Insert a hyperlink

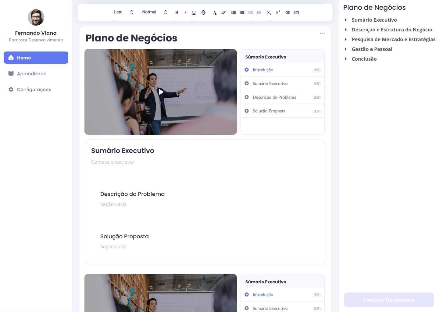click(288, 12)
